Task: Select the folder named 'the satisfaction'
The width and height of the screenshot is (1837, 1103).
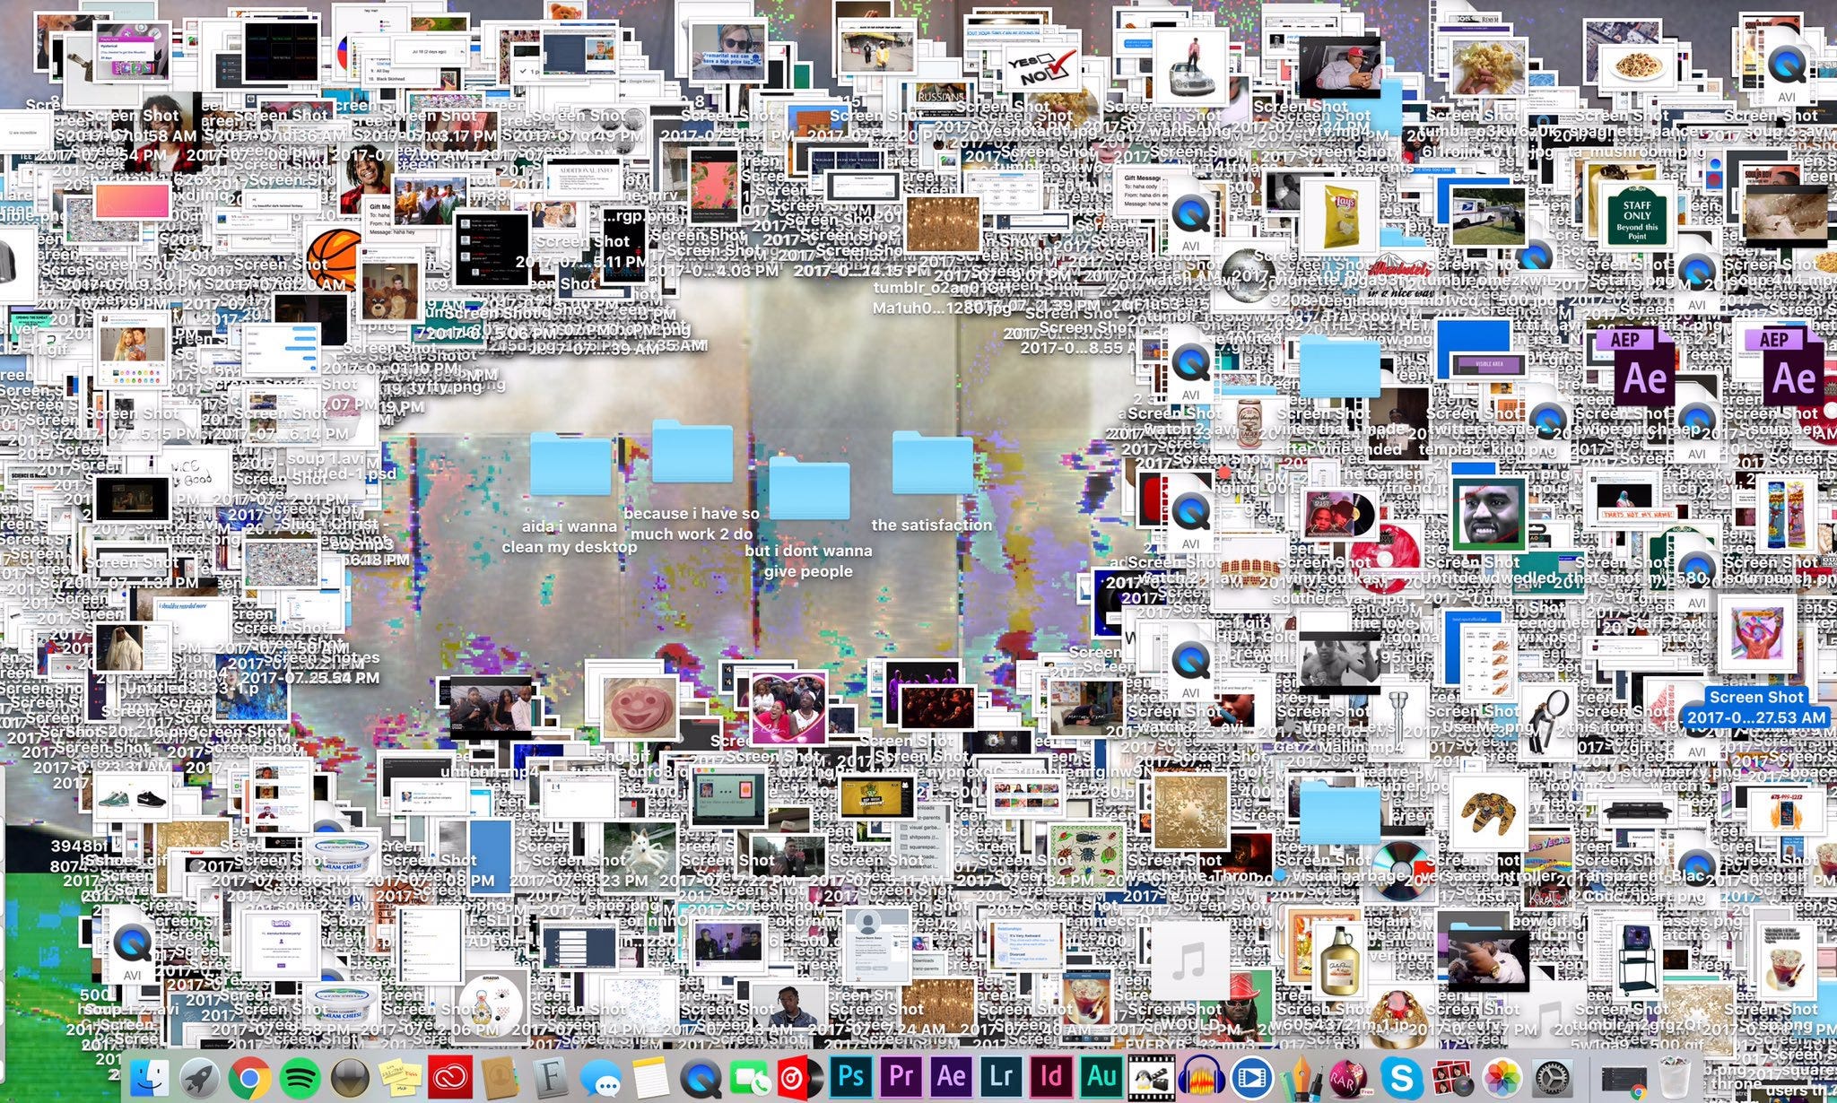Action: point(932,464)
